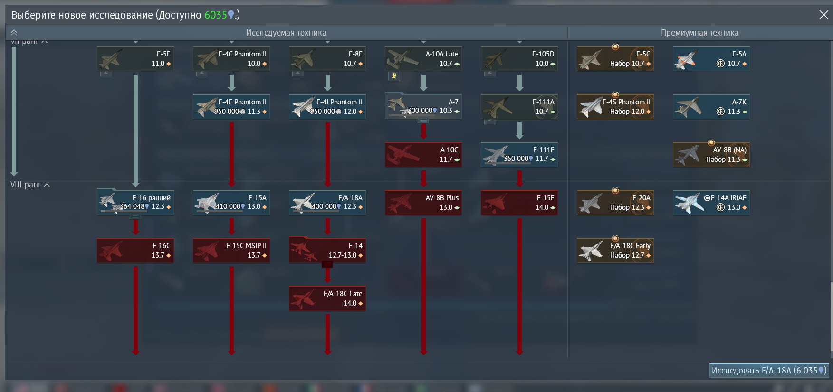Click the locked F-16C aircraft
The image size is (833, 392).
point(135,251)
